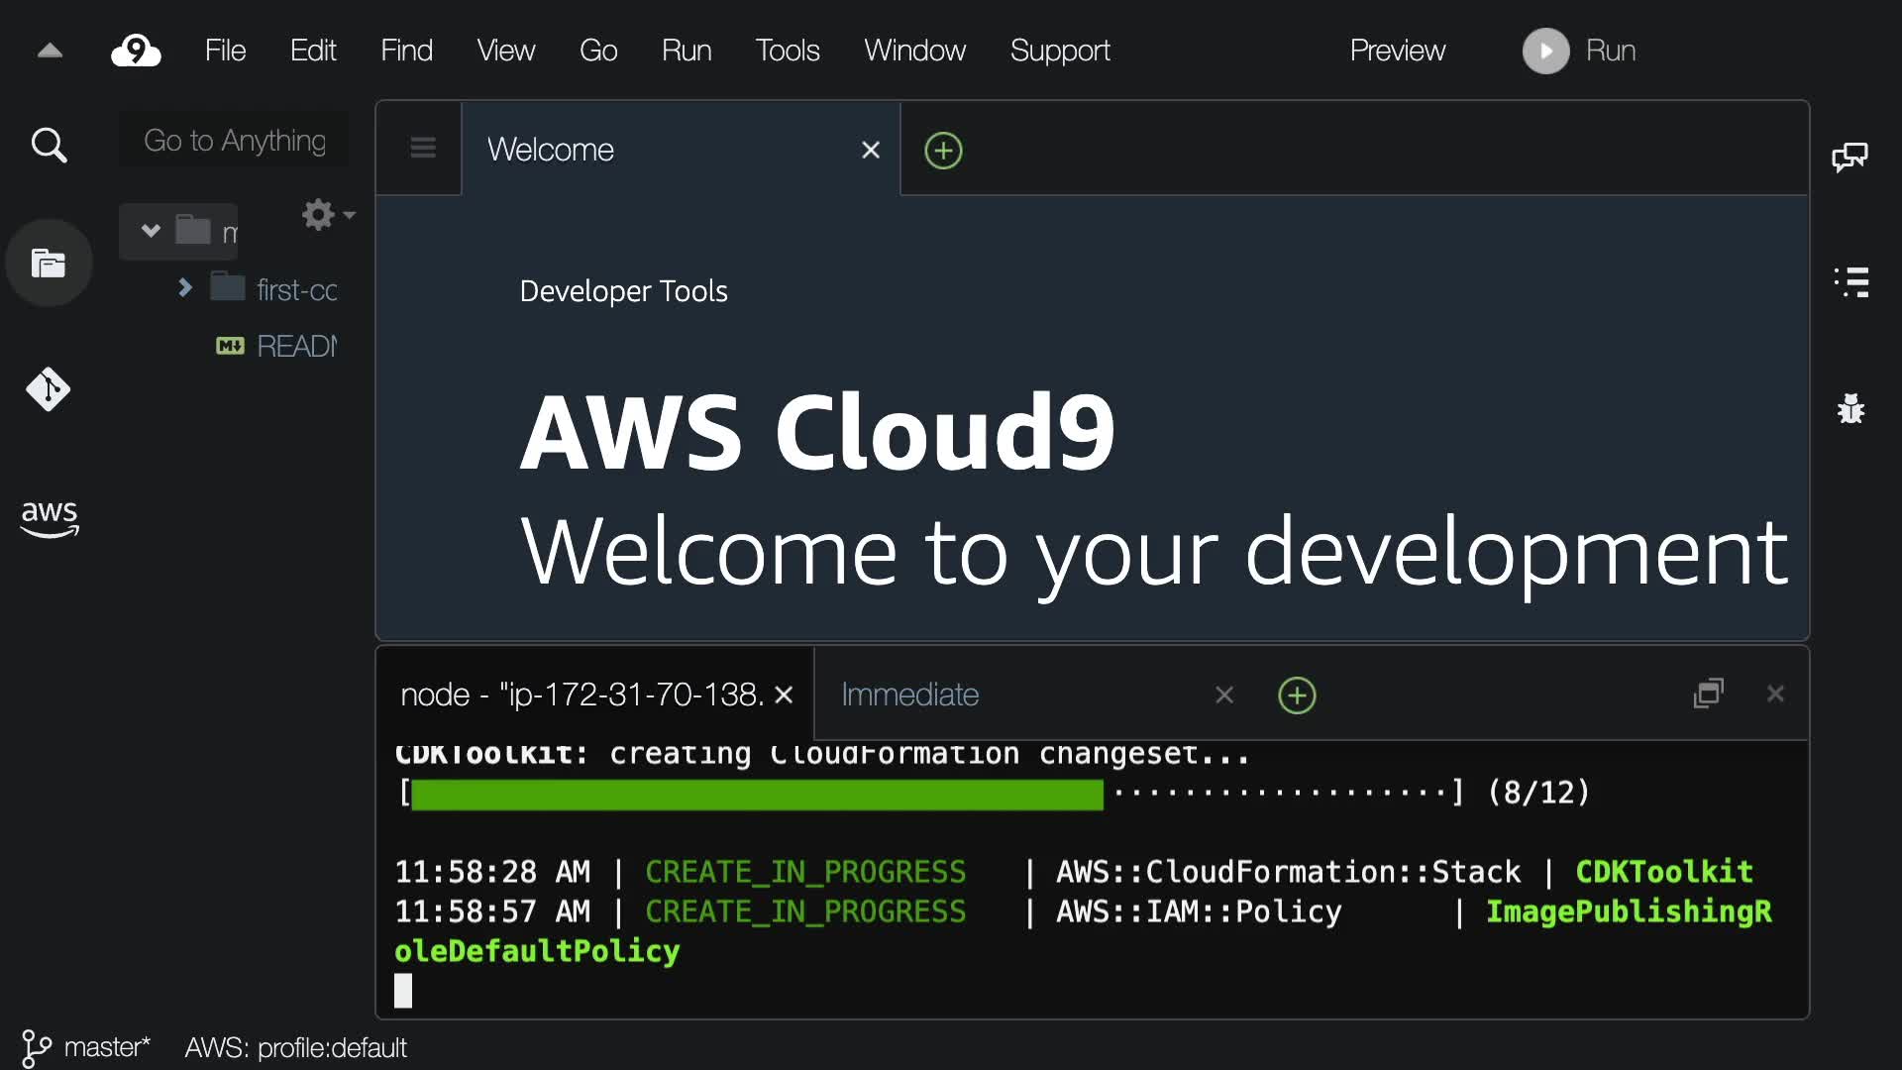Open the Collaborate chat panel
This screenshot has height=1070, width=1902.
[x=1849, y=158]
